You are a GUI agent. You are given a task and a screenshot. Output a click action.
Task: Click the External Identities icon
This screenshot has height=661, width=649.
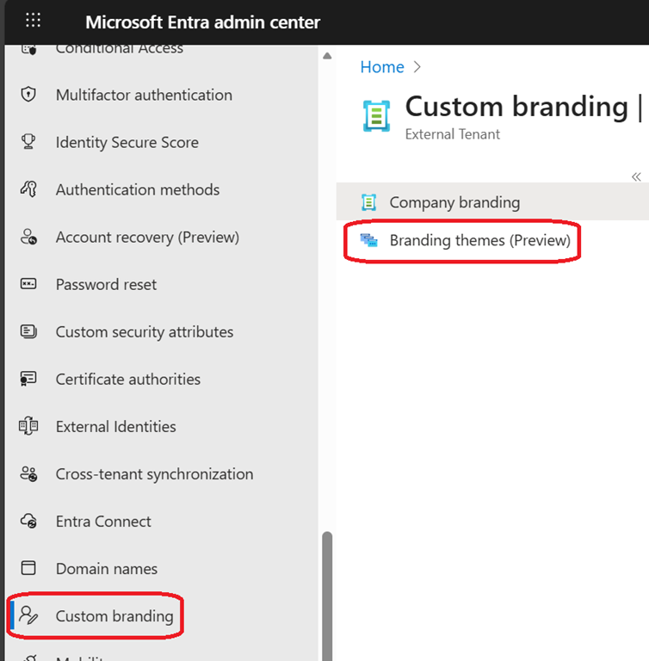(28, 426)
